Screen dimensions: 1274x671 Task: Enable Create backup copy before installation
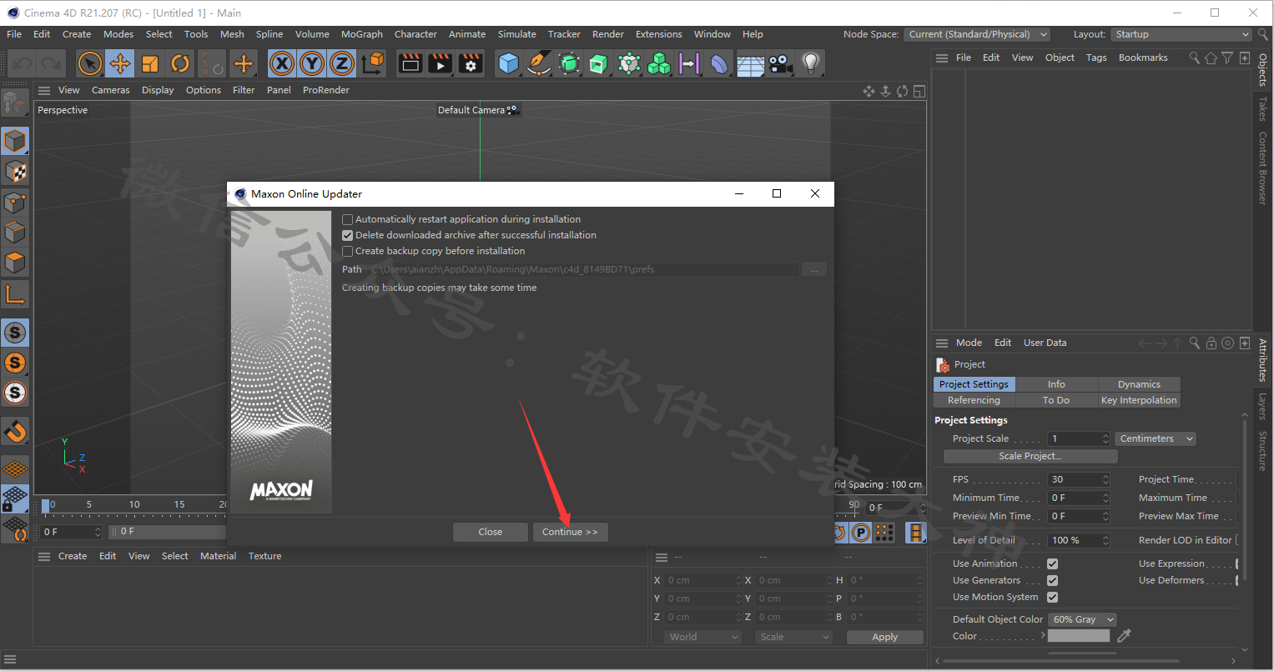click(x=348, y=251)
